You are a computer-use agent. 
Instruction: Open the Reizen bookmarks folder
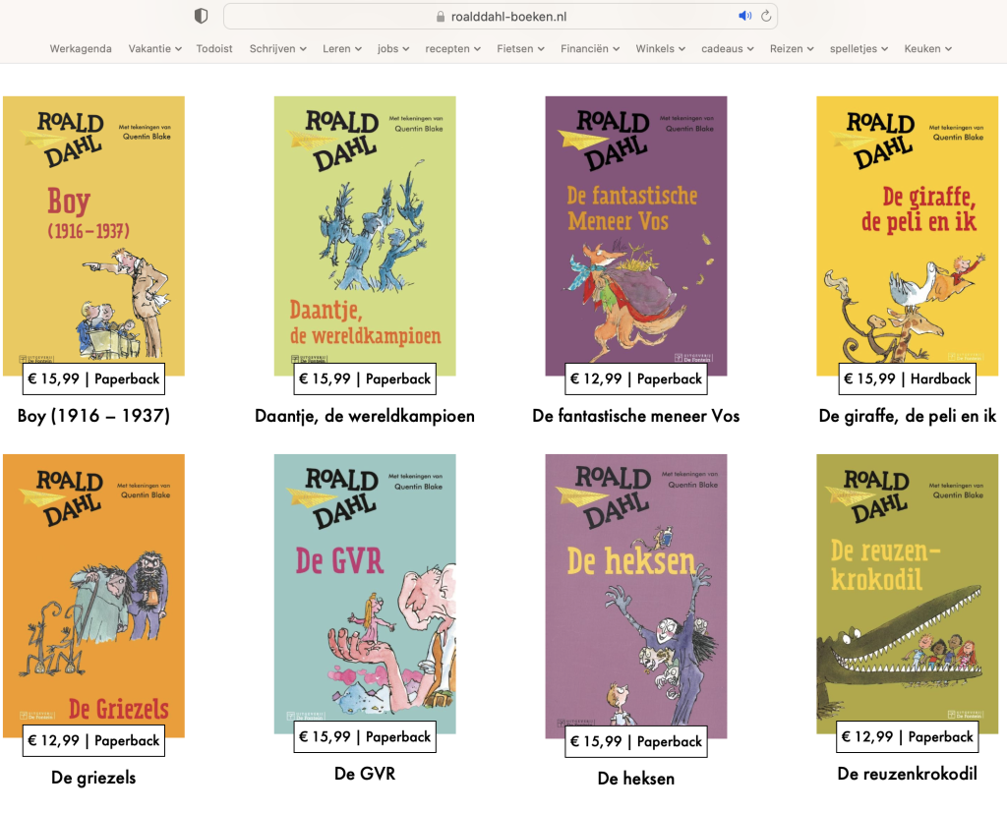(x=792, y=49)
